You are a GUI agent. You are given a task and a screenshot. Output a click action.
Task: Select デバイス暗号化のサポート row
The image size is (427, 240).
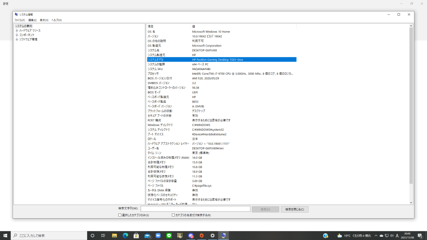pos(221,199)
